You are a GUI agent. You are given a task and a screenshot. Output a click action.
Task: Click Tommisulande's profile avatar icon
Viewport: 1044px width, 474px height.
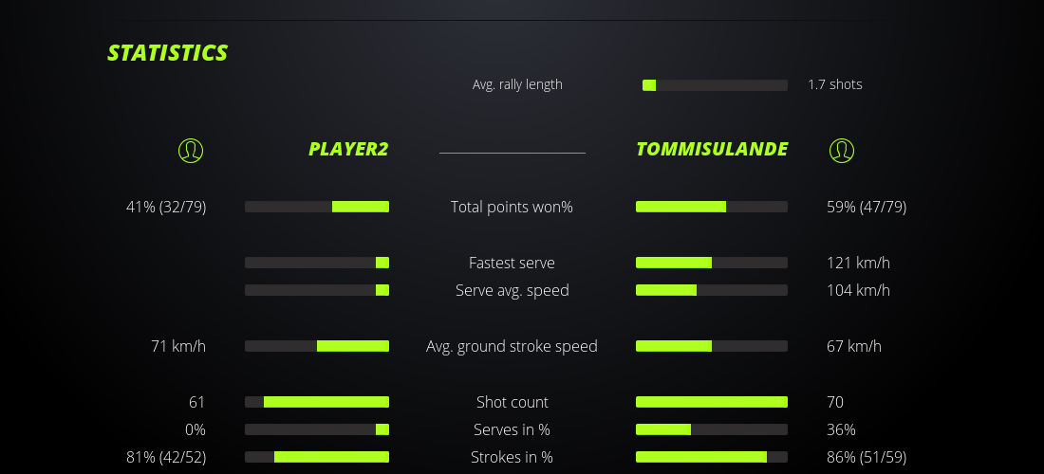tap(842, 150)
